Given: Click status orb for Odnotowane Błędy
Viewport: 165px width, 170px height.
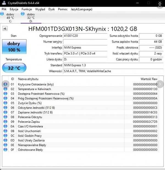Looking at the screenshot, I should pyautogui.click(x=5, y=150).
